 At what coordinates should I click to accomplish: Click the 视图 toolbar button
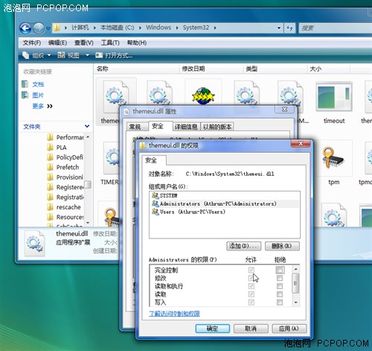click(x=68, y=55)
